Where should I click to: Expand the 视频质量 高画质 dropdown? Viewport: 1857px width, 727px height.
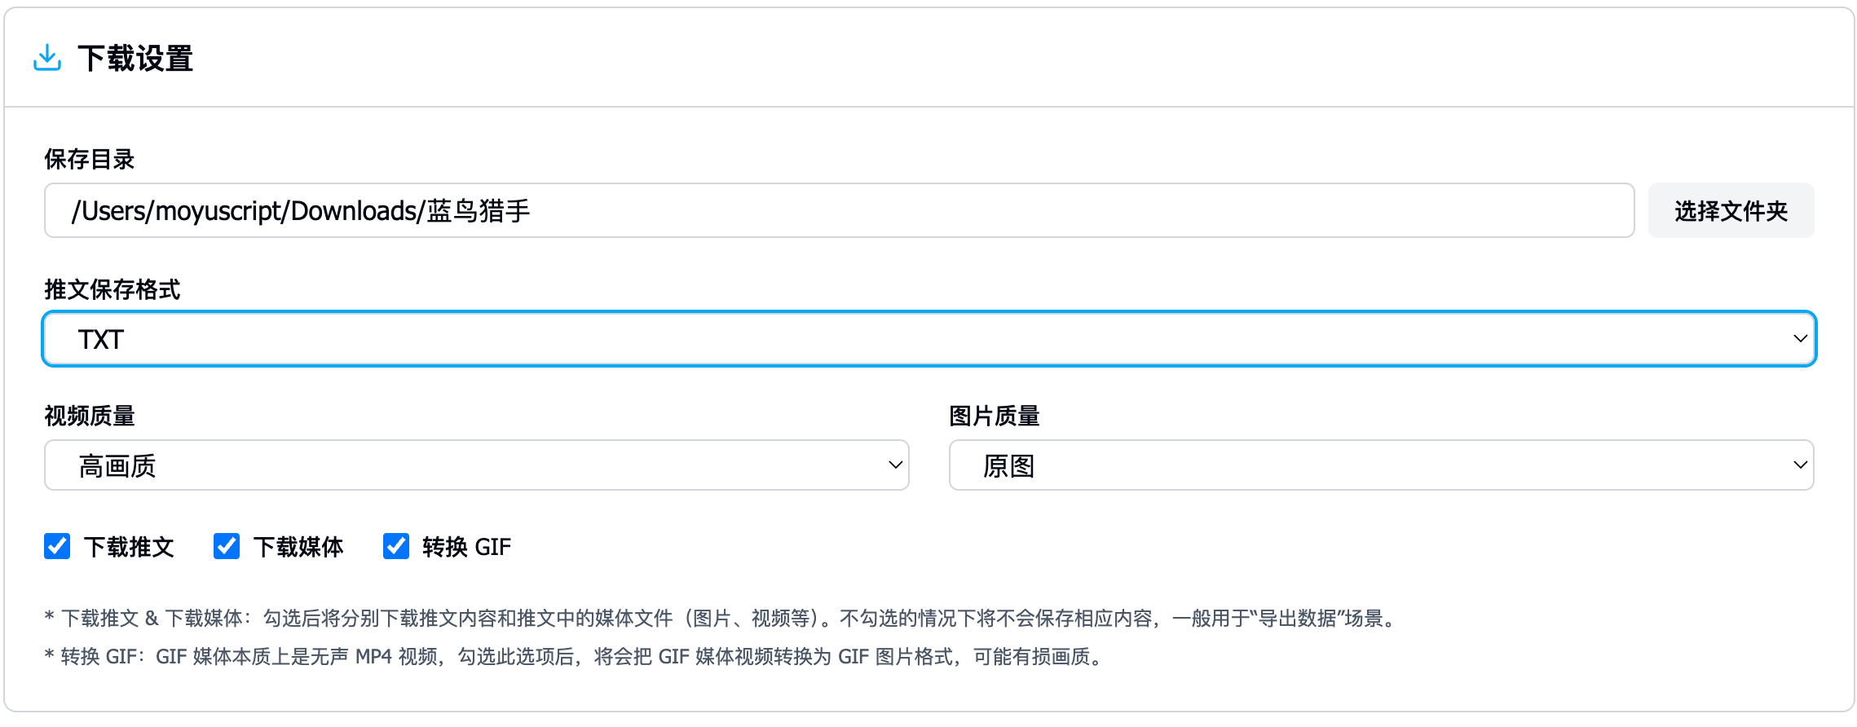click(476, 465)
